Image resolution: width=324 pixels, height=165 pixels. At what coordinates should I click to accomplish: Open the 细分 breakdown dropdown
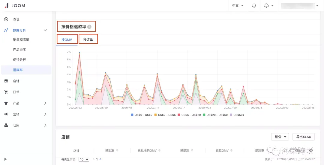280,137
